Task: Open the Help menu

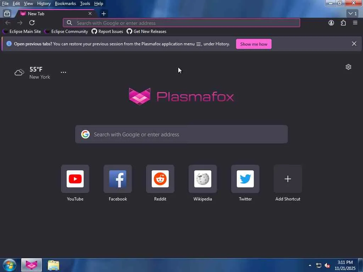Action: click(x=99, y=4)
